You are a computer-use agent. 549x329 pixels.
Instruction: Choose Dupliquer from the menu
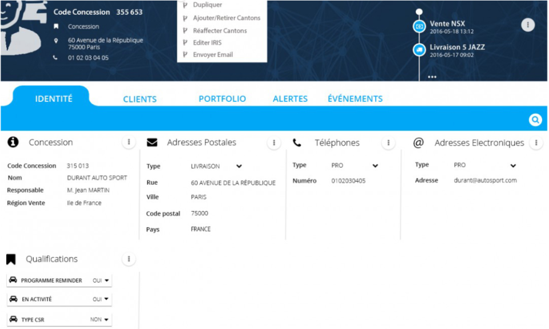point(207,5)
